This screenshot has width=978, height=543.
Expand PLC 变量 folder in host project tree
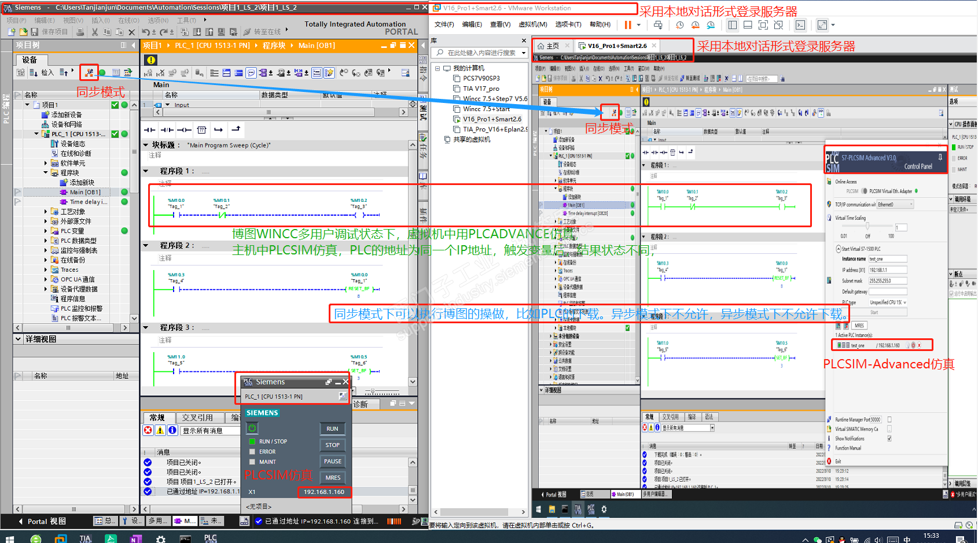[x=46, y=231]
